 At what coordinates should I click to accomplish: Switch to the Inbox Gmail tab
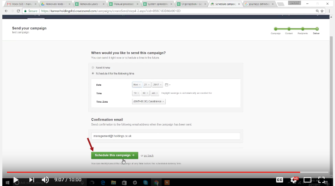pyautogui.click(x=20, y=4)
